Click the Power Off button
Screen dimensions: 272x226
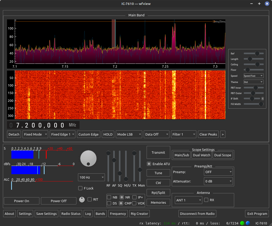click(59, 201)
